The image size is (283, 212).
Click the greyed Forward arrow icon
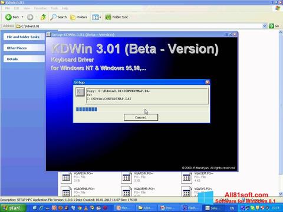[30, 17]
